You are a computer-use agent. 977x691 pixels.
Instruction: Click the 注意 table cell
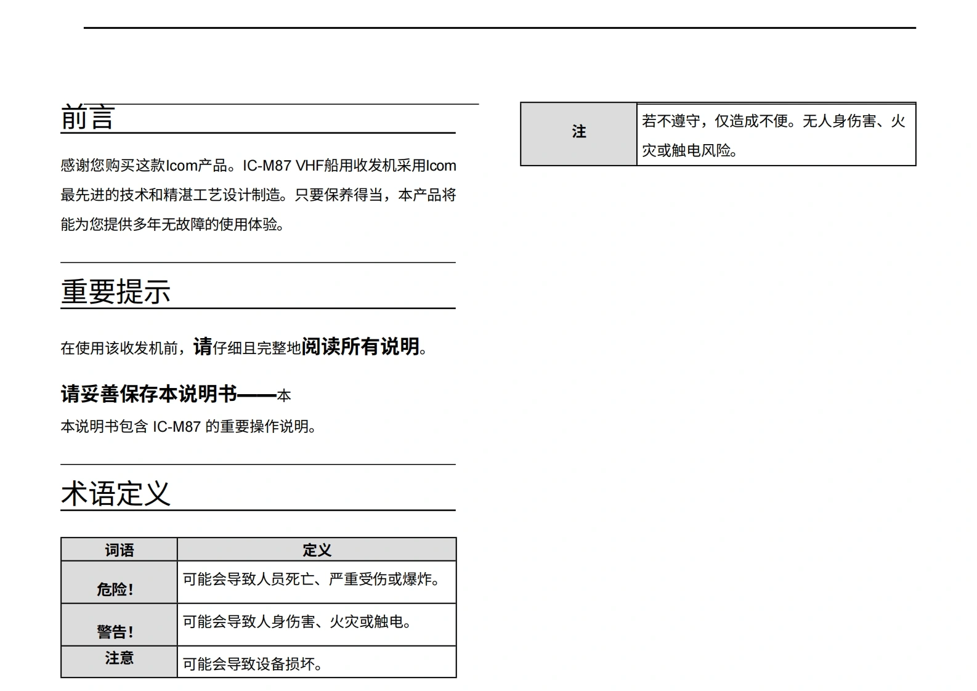(x=119, y=658)
